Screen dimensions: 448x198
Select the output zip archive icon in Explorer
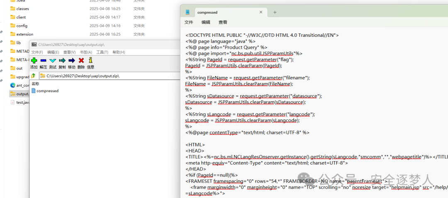pyautogui.click(x=12, y=94)
